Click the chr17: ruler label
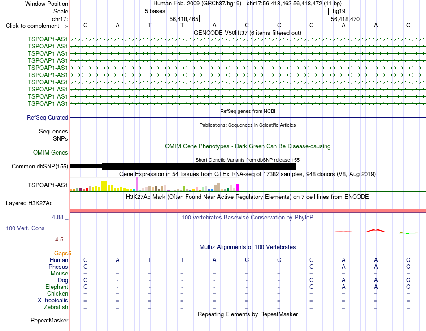The width and height of the screenshot is (426, 331). 60,19
